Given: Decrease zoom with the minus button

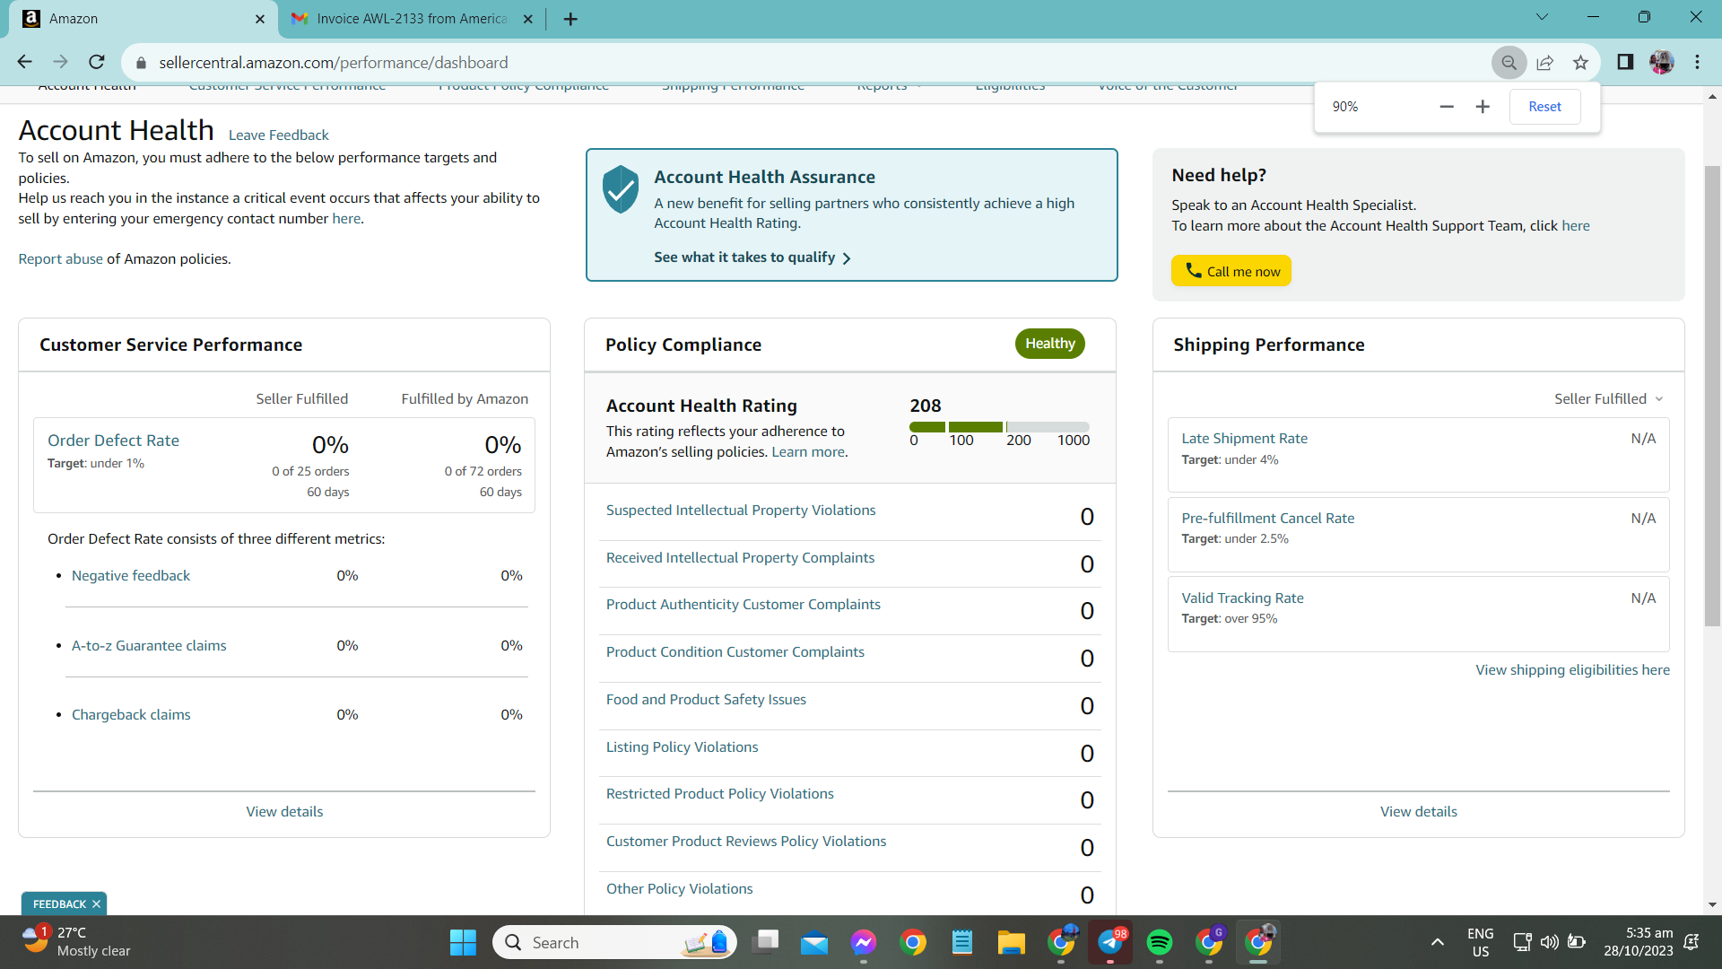Looking at the screenshot, I should [1447, 107].
